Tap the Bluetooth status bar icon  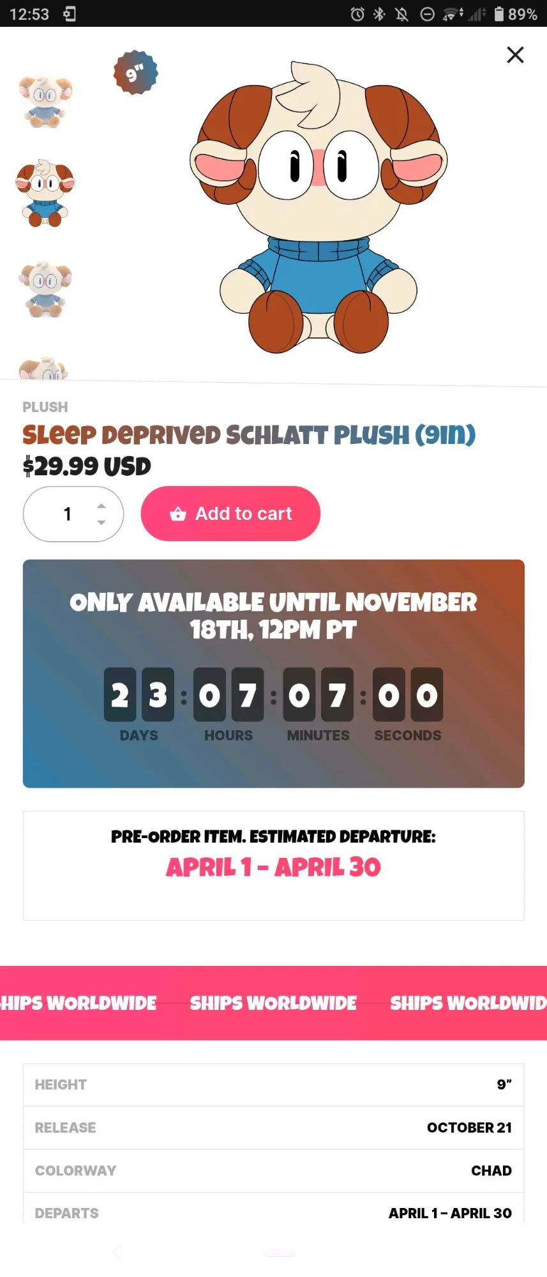click(379, 14)
